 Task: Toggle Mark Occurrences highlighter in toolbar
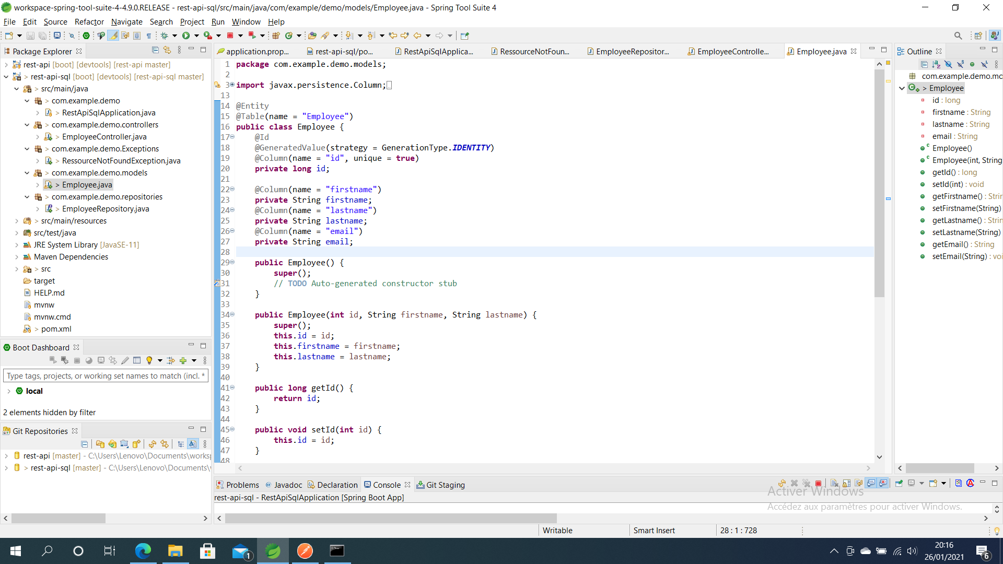click(113, 36)
